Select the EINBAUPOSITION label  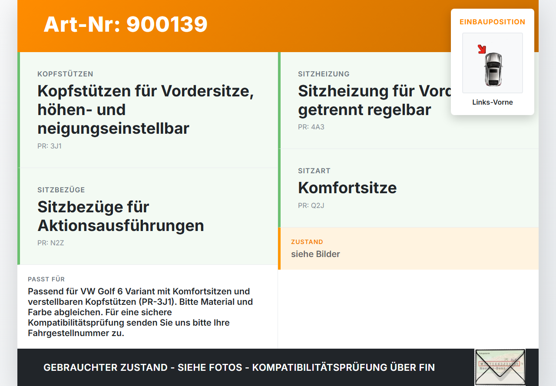pos(493,22)
